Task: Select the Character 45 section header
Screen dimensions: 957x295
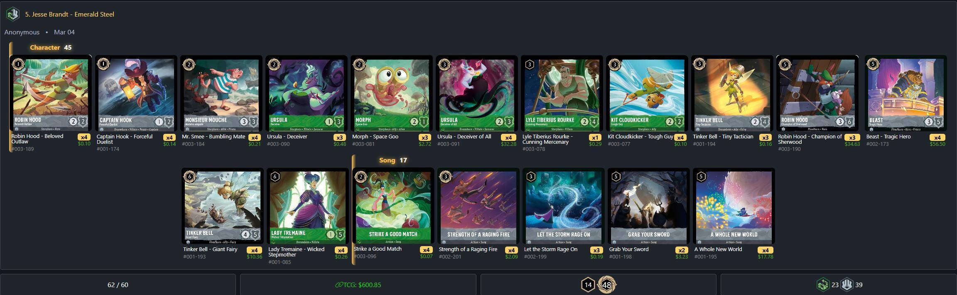Action: pyautogui.click(x=51, y=48)
